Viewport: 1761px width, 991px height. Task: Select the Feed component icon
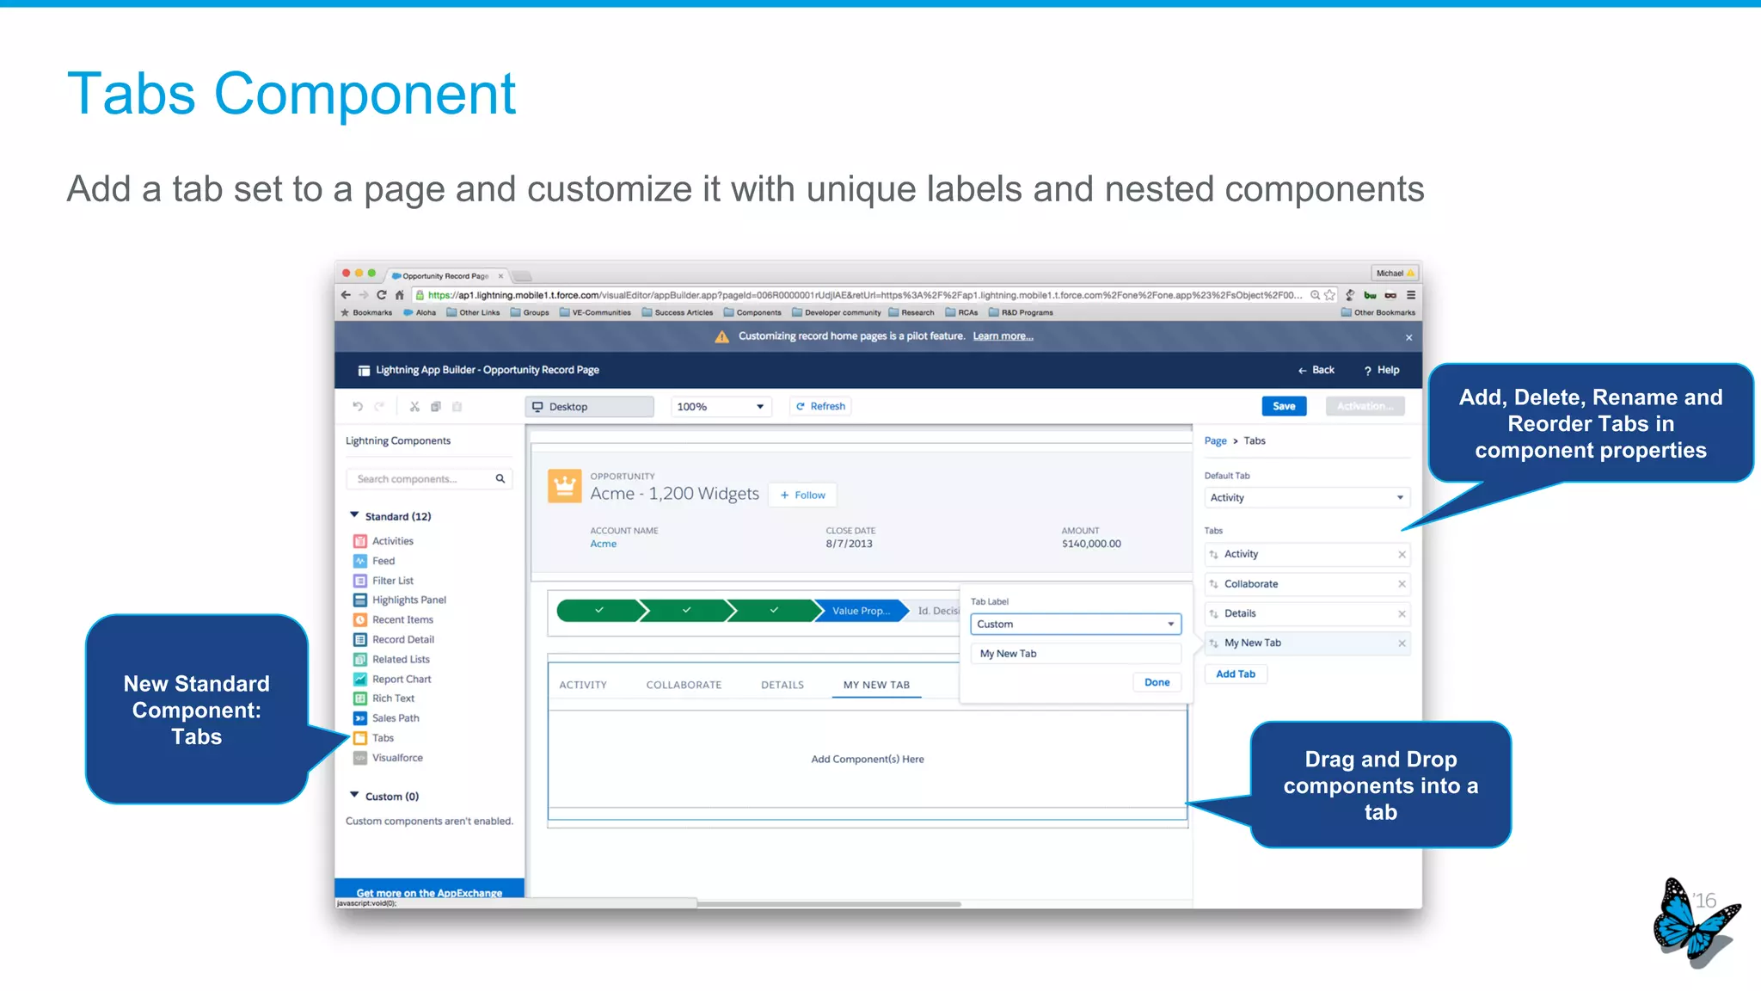tap(360, 561)
